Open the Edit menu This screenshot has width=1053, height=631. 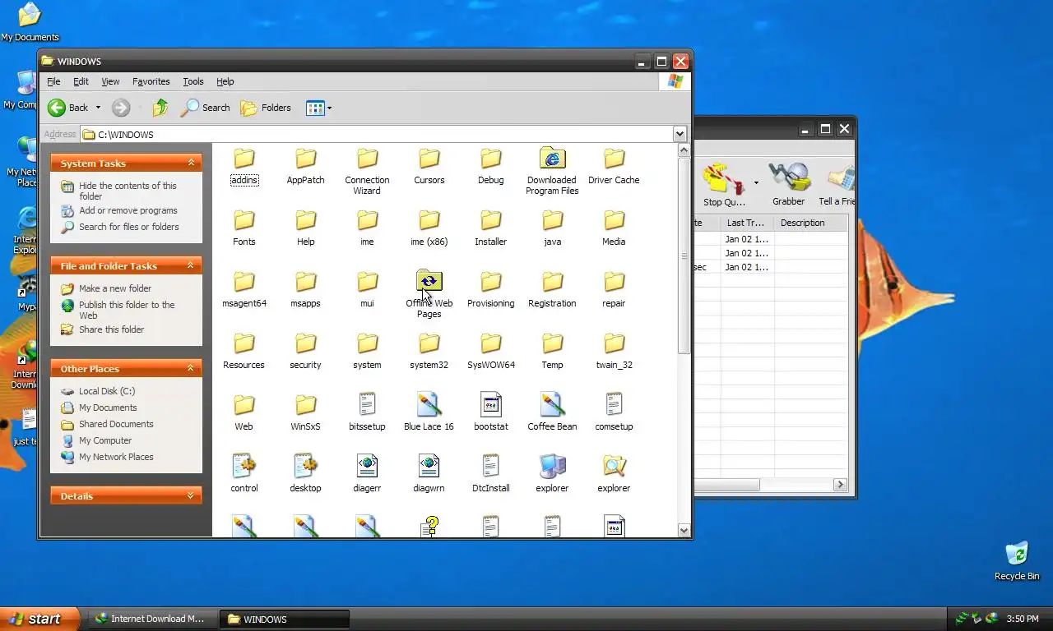pyautogui.click(x=81, y=81)
